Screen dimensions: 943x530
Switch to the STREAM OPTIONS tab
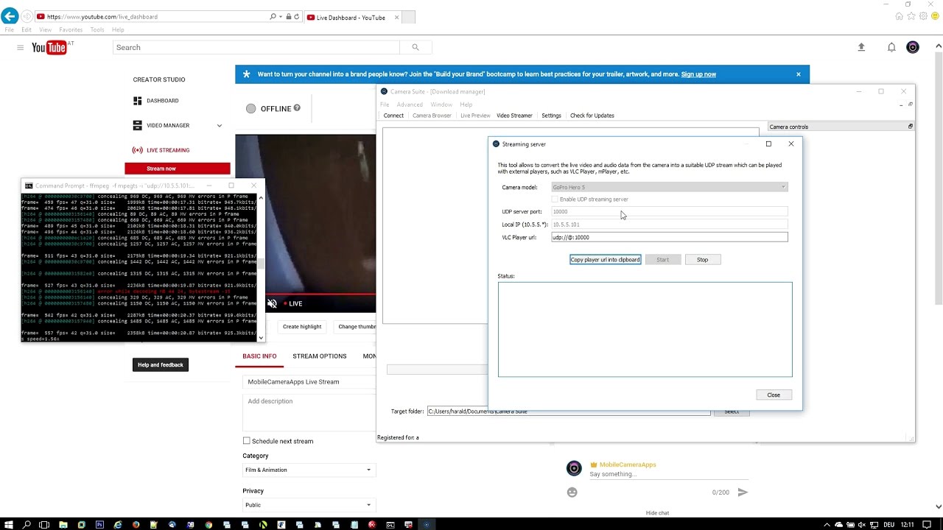(320, 356)
